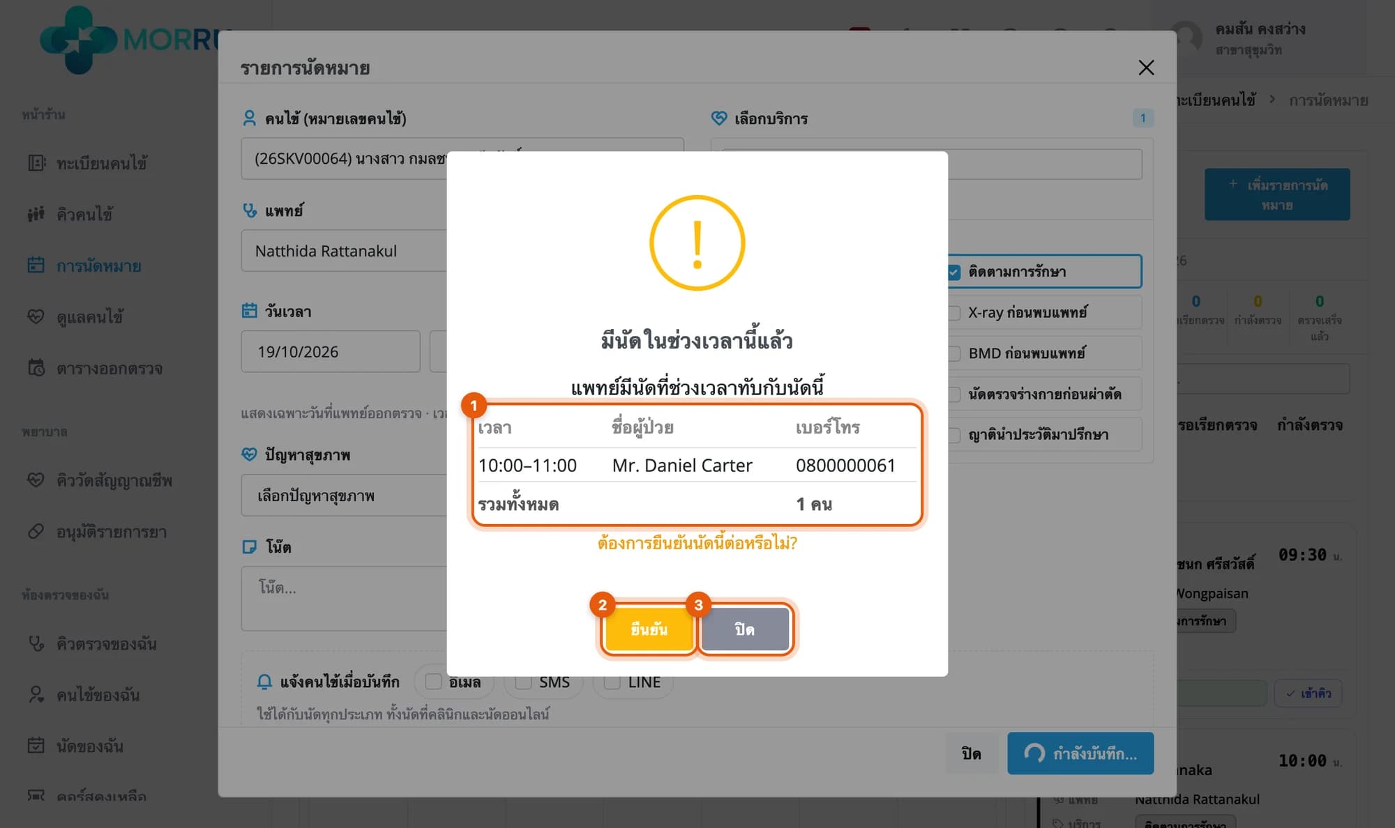The width and height of the screenshot is (1395, 828).
Task: Open คิววัดสัญญาณชีพ in the sidebar
Action: tap(114, 480)
